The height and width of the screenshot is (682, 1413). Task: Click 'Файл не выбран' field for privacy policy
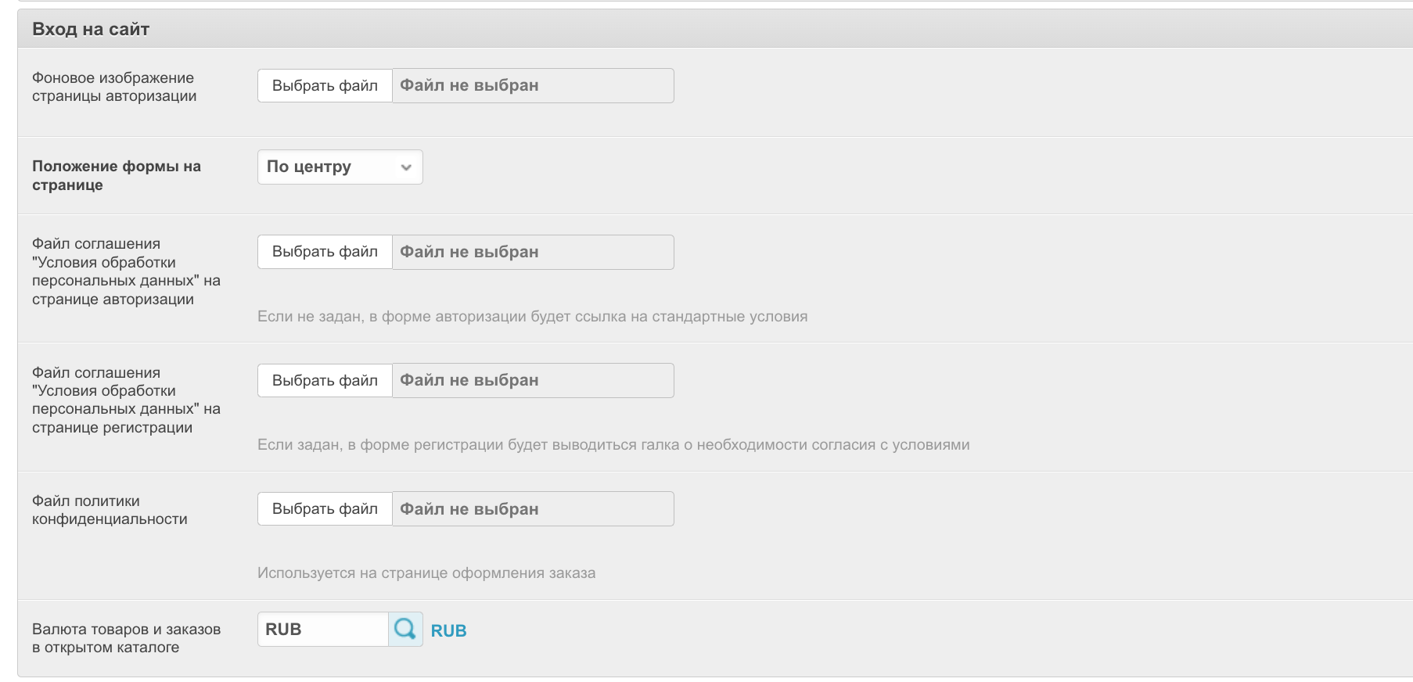click(532, 508)
